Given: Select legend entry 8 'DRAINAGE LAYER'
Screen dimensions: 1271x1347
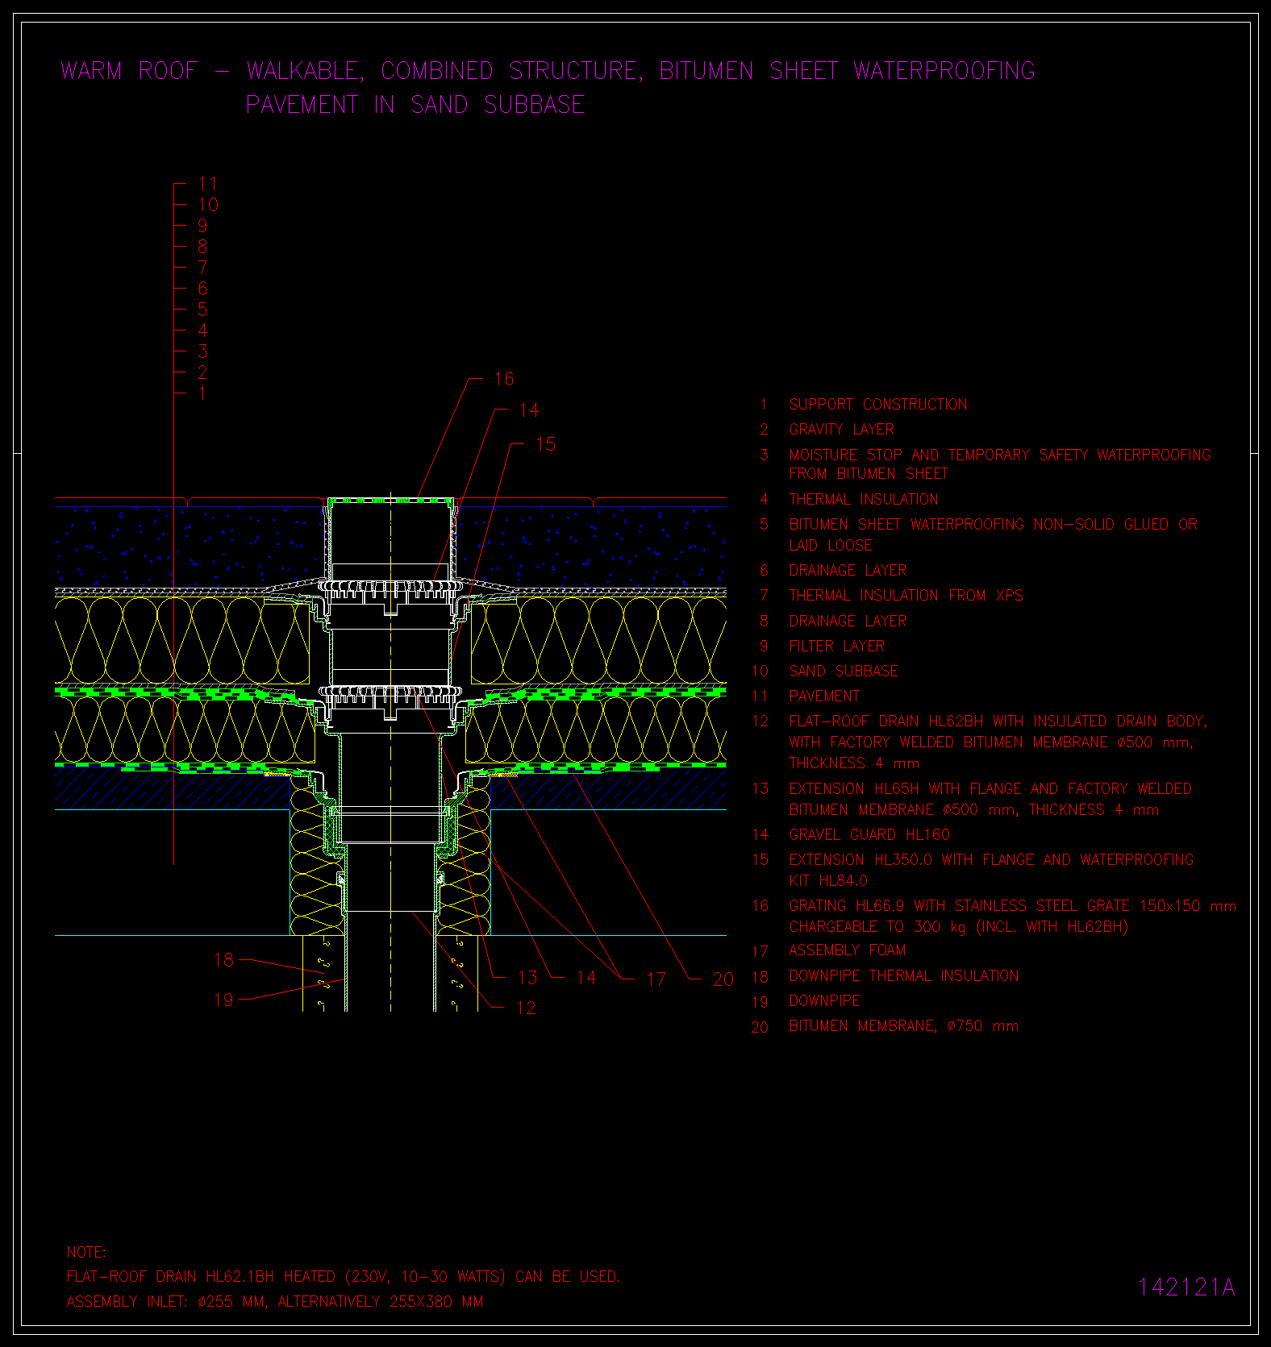Looking at the screenshot, I should (x=848, y=622).
